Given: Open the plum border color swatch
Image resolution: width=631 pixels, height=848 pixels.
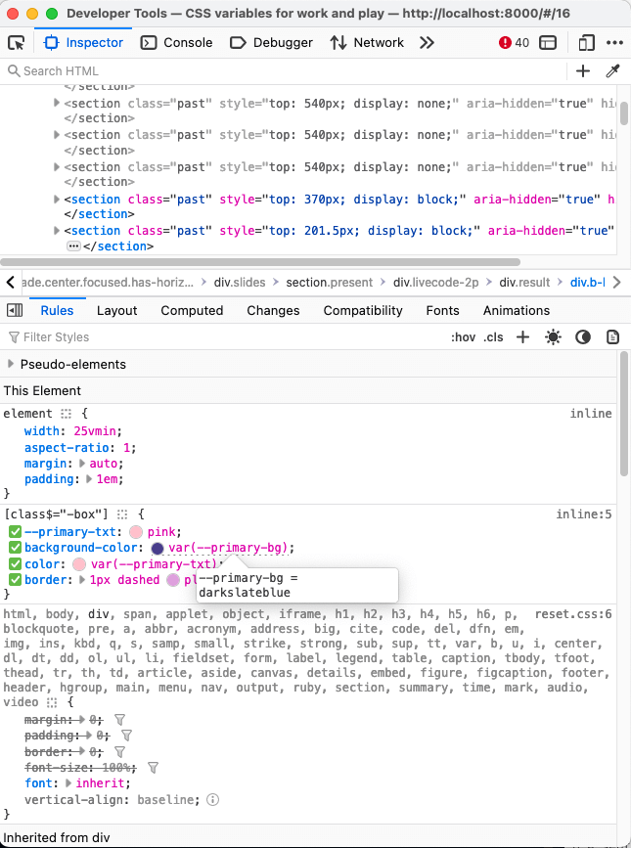Looking at the screenshot, I should click(173, 580).
